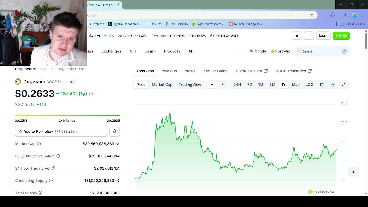Screen dimensions: 368x207
Task: Click the price alert bell icon
Action: 114,131
